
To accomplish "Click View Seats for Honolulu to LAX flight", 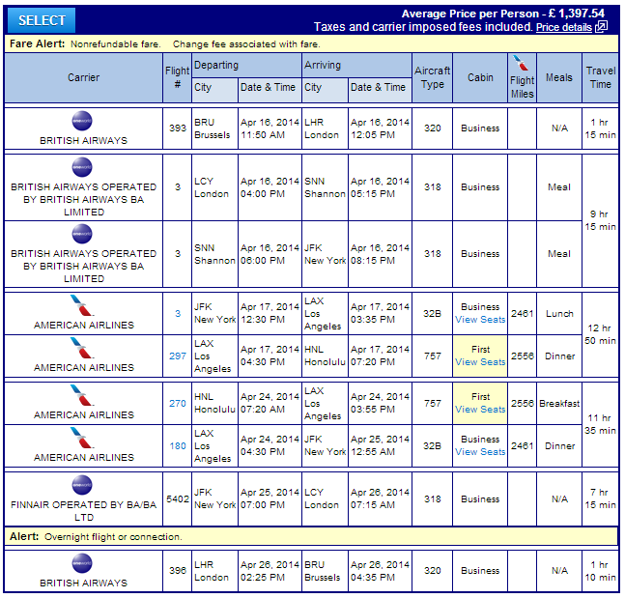I will click(x=480, y=410).
